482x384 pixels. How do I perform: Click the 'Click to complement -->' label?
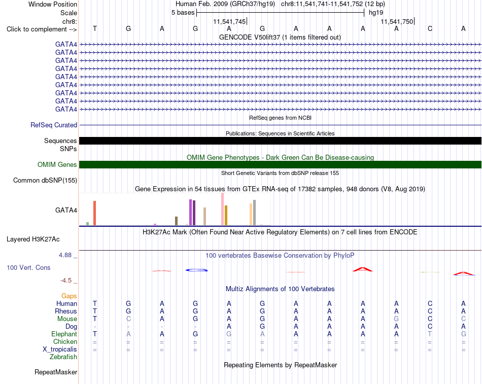click(42, 29)
